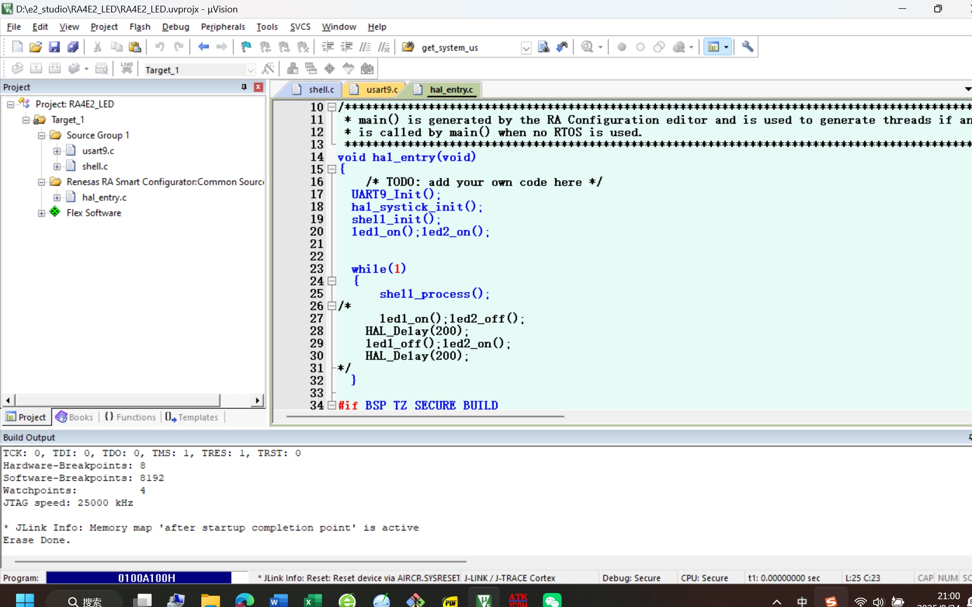
Task: Paste from clipboard via the toolbar icon
Action: [135, 47]
